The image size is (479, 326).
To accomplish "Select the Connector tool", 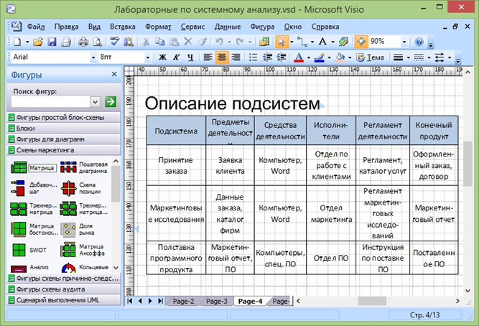I will 302,42.
